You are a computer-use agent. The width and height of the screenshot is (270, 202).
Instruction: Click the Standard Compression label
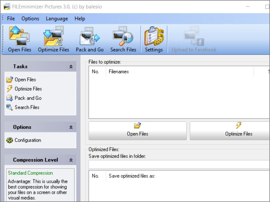(x=30, y=173)
